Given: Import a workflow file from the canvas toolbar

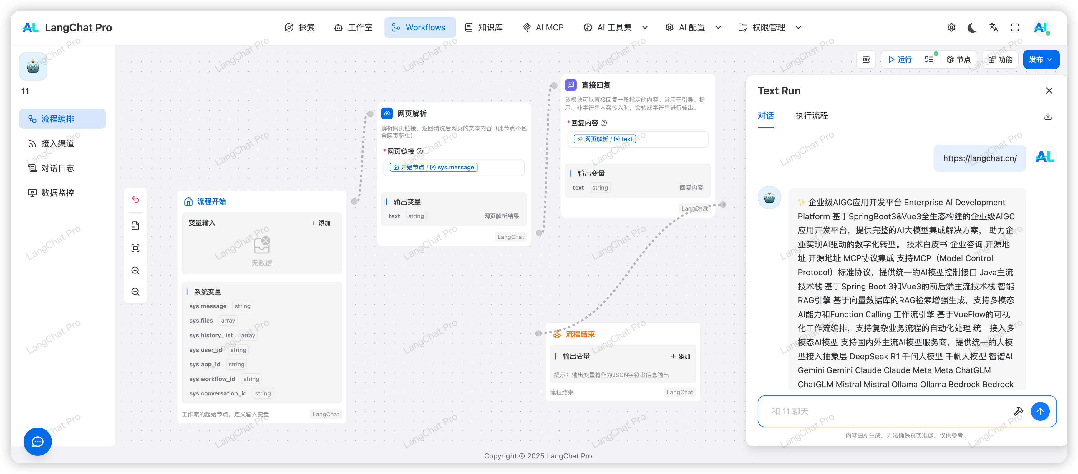Looking at the screenshot, I should (x=136, y=226).
